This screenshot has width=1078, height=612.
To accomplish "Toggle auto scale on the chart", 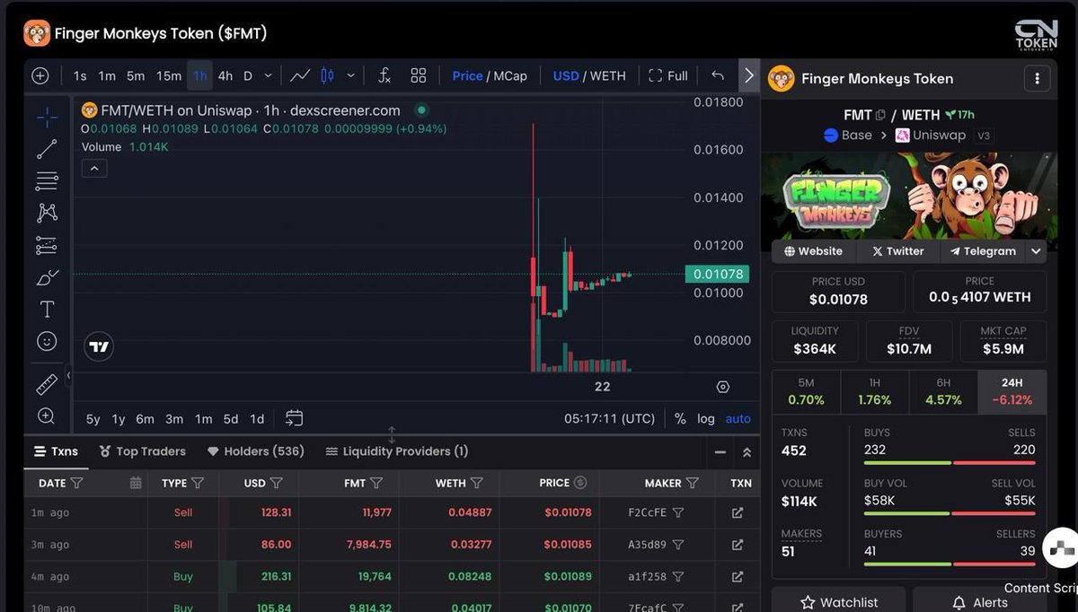I will coord(738,419).
